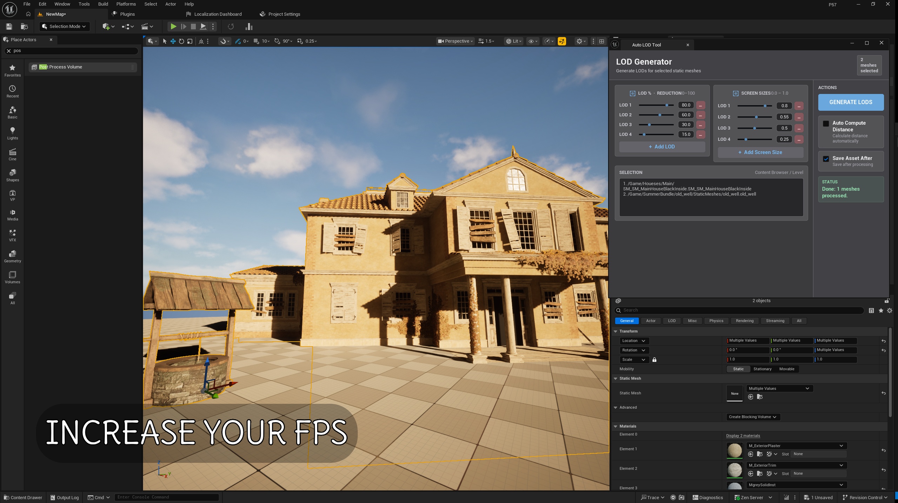Click the Details panel Search field

739,310
